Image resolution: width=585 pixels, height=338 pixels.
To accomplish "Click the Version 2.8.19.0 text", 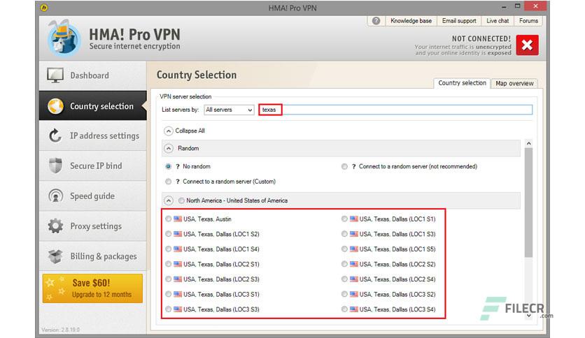I will pyautogui.click(x=60, y=330).
